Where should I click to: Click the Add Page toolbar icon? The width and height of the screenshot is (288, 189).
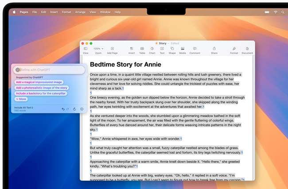point(112,49)
